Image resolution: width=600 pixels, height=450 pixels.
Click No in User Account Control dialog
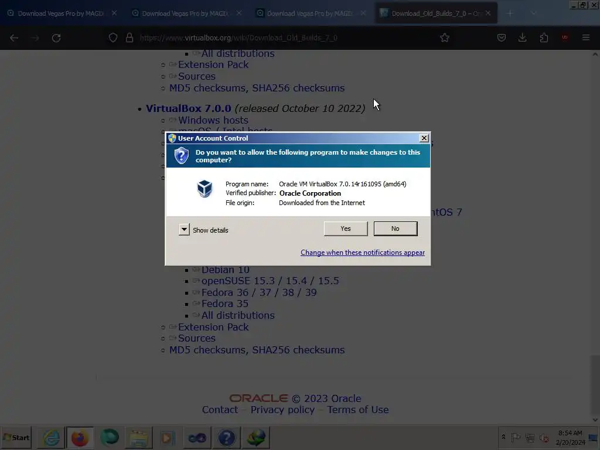click(x=396, y=229)
